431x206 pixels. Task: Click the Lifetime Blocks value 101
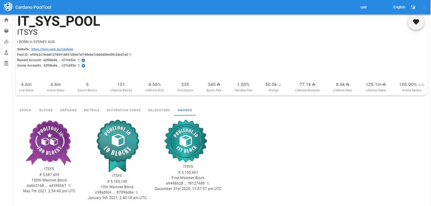[121, 85]
